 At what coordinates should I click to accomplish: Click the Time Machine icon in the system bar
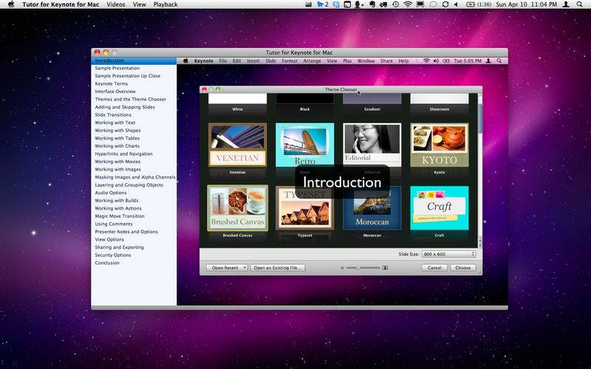pos(396,4)
